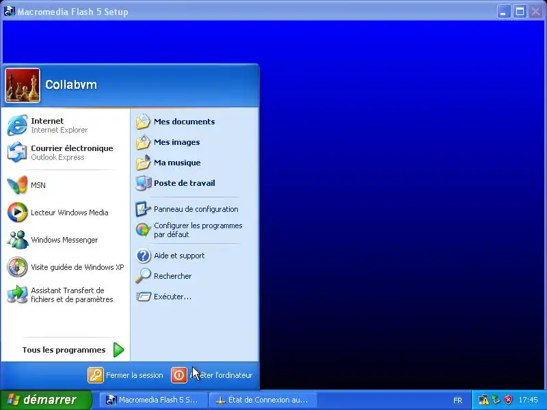Click Configurer les programmes par défaut label
Viewport: 547px width, 410px height.
pos(198,230)
